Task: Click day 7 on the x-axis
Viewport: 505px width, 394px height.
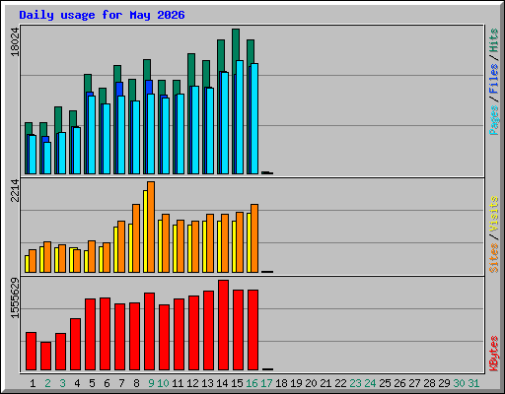Action: click(x=121, y=383)
